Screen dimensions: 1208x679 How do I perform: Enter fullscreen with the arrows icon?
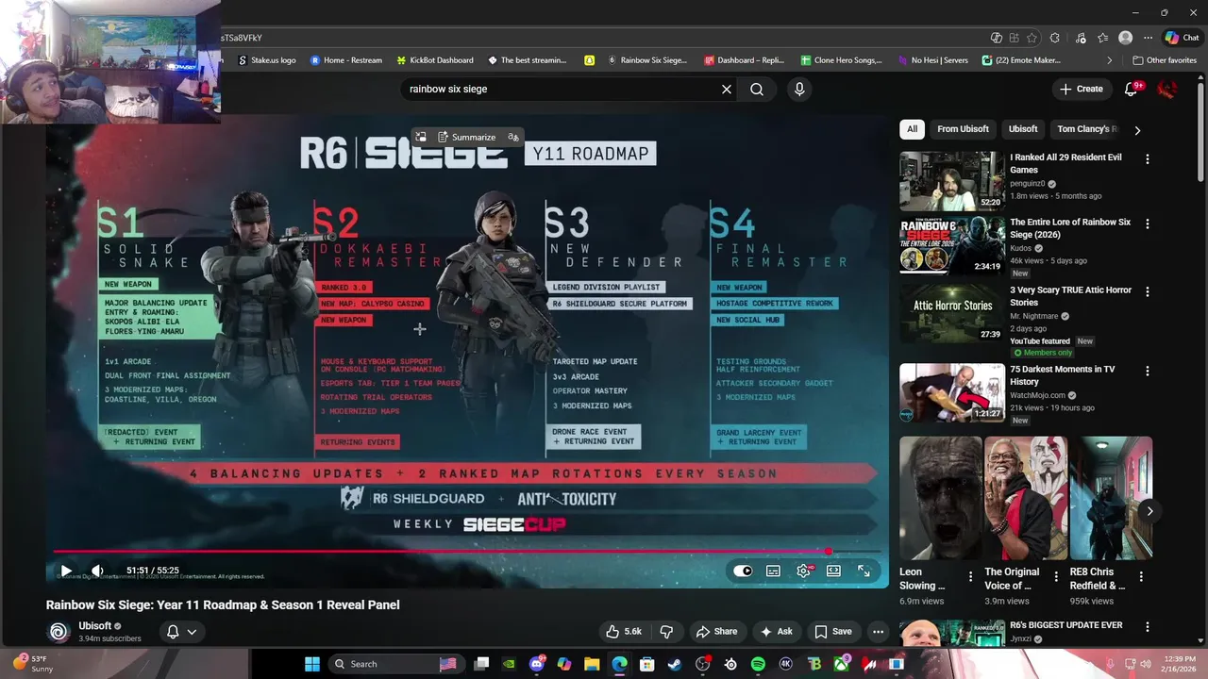864,571
